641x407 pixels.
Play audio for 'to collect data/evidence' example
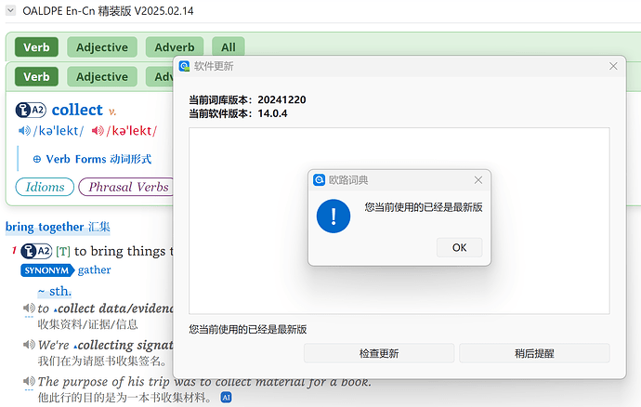tap(29, 308)
